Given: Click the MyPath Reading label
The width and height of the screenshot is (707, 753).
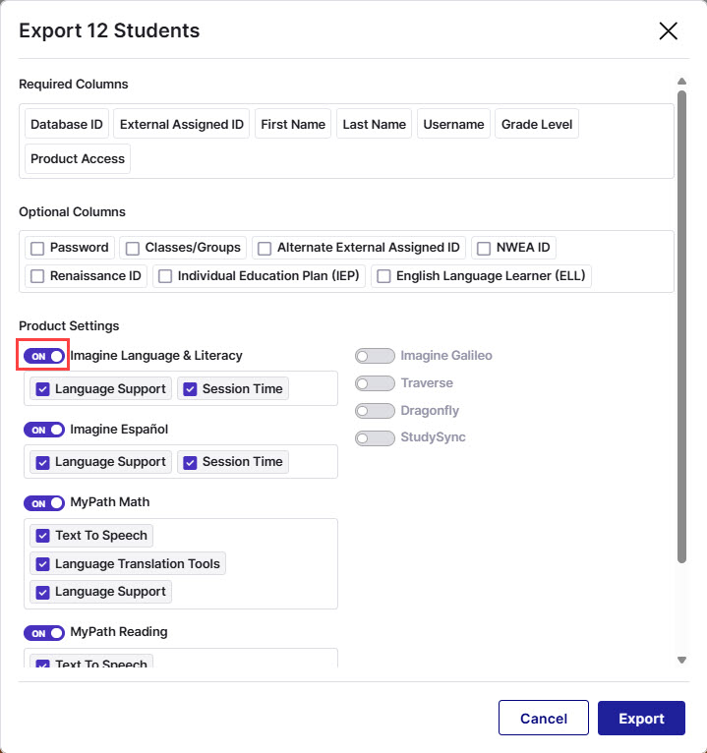Looking at the screenshot, I should (119, 631).
